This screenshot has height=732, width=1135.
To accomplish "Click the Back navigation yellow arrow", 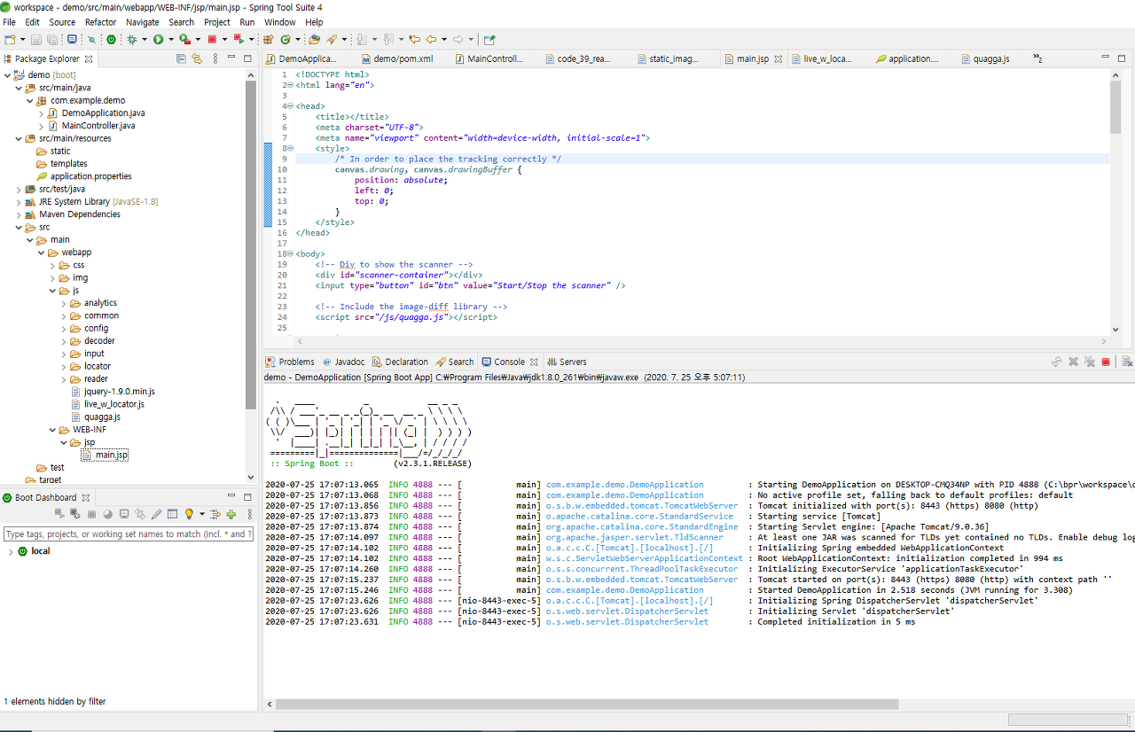I will [431, 39].
